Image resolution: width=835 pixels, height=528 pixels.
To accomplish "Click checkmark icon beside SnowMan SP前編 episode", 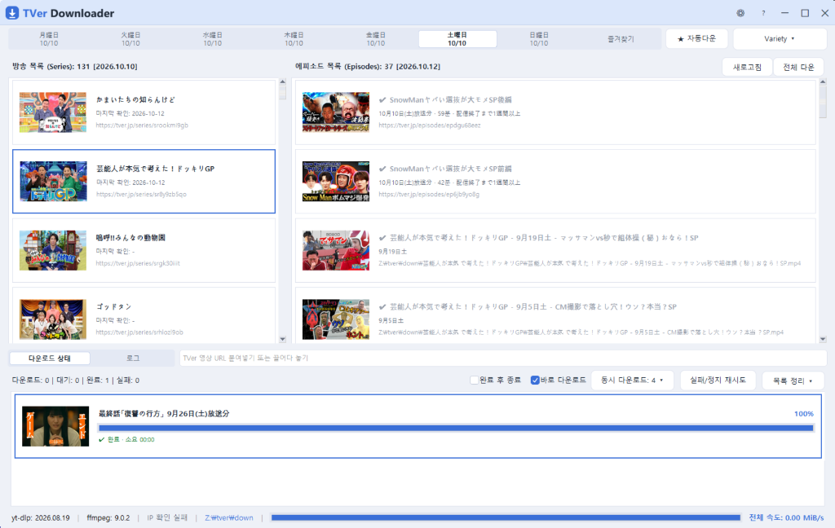I will coord(382,169).
